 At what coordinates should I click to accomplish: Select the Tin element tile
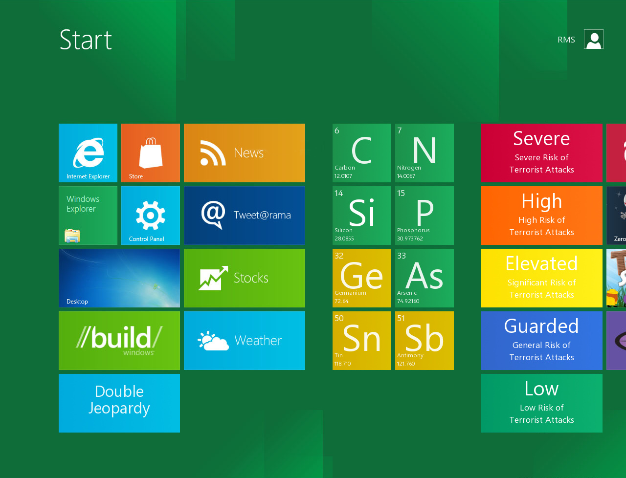(x=362, y=341)
